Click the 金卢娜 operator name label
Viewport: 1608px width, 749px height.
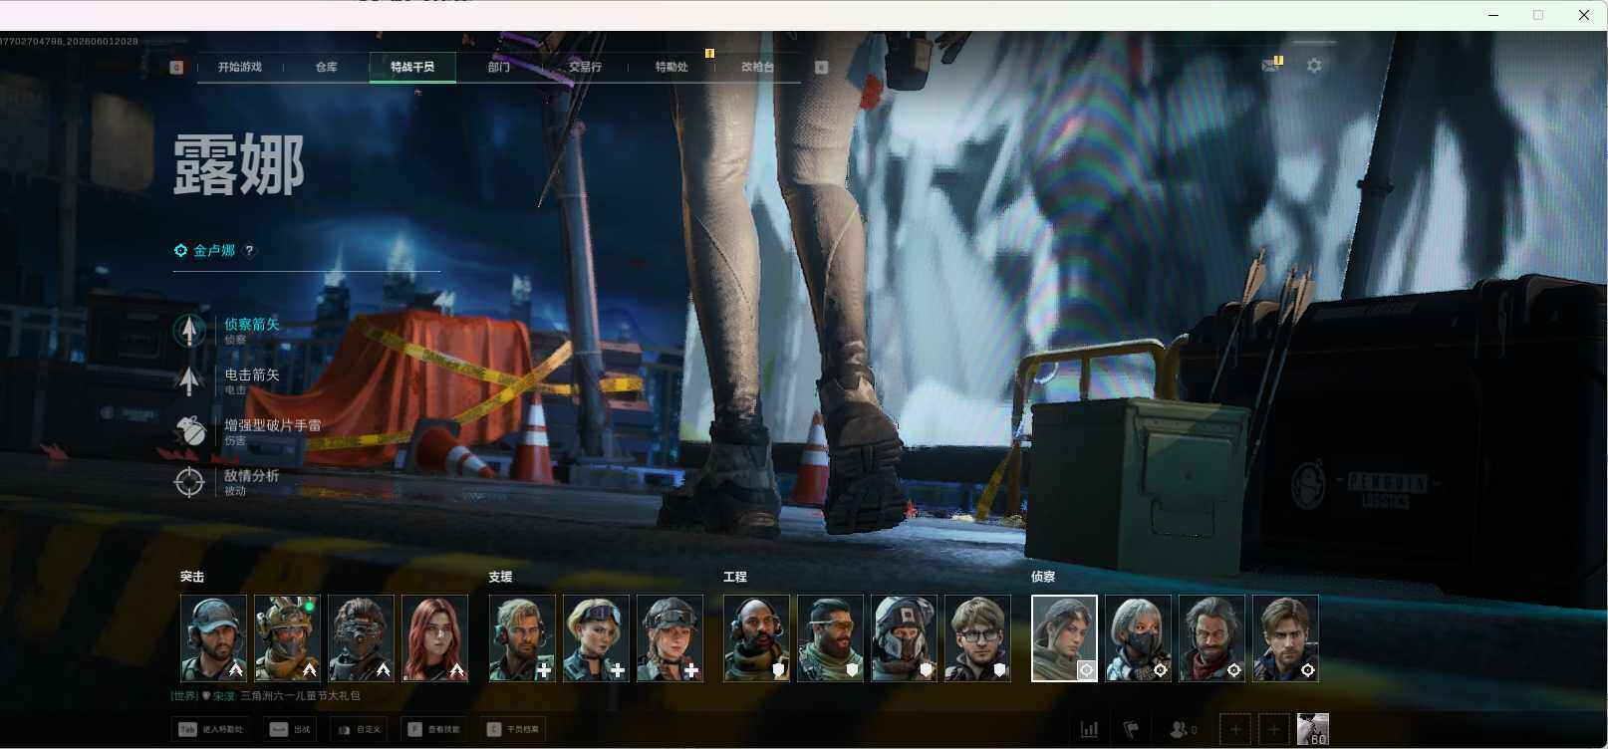coord(214,251)
